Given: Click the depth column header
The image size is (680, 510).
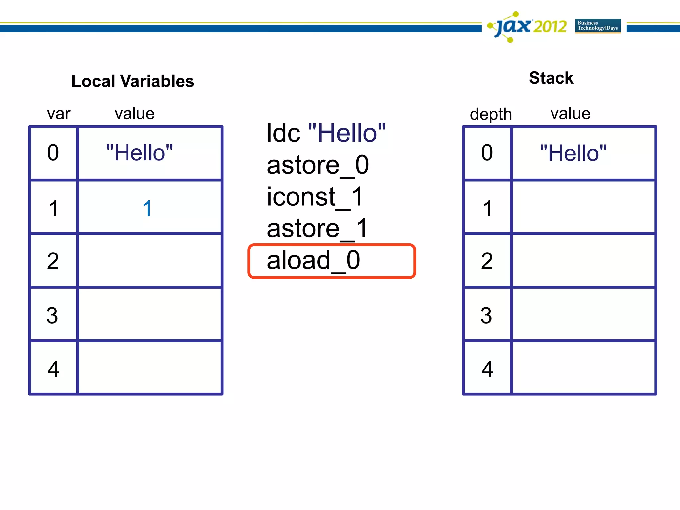Looking at the screenshot, I should 491,114.
